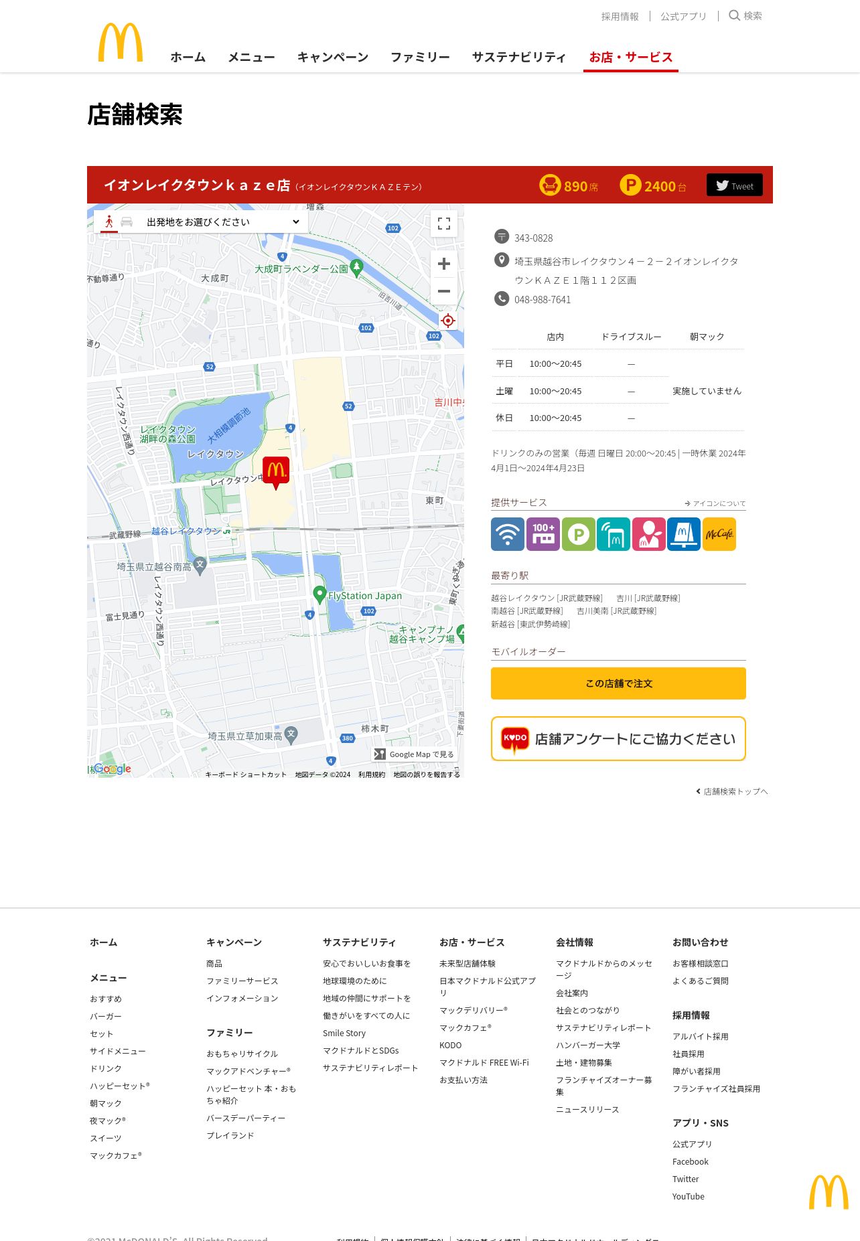Center map on my current location
This screenshot has width=860, height=1241.
(x=448, y=321)
